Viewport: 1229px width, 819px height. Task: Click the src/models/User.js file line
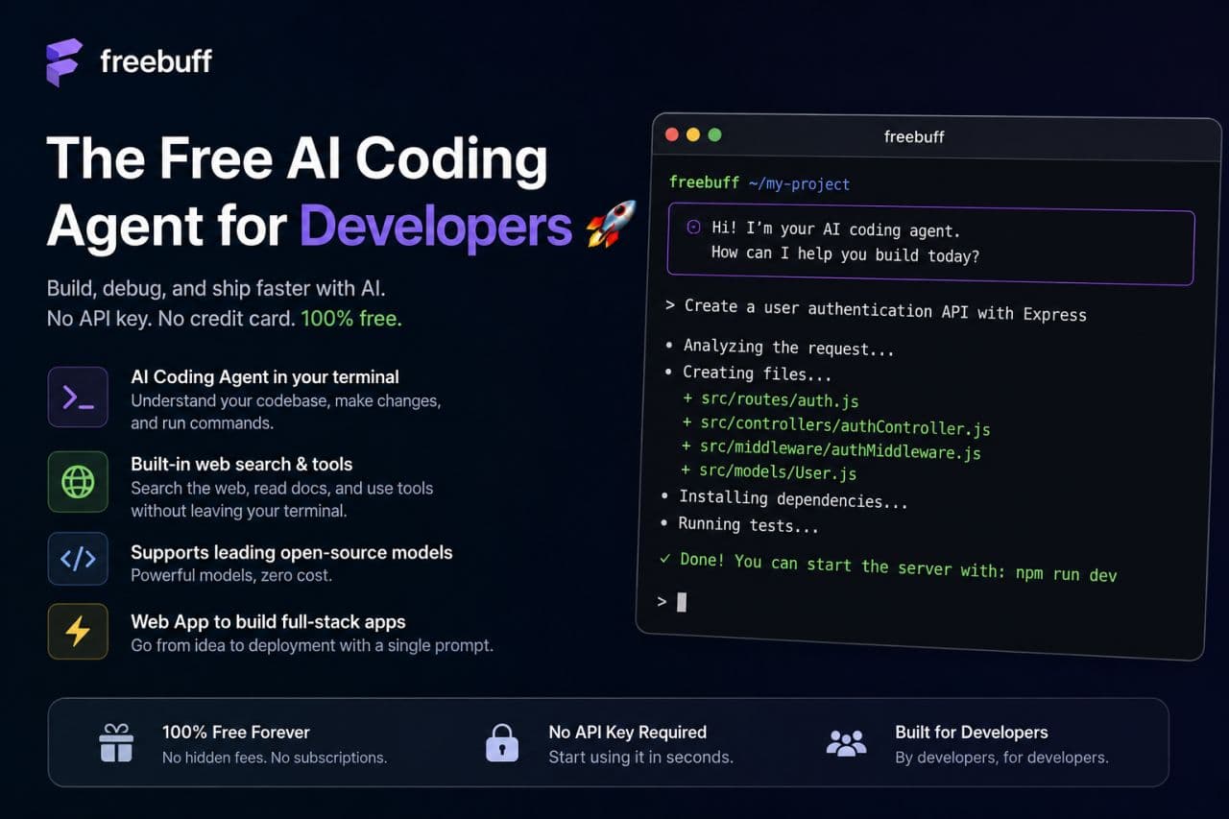point(768,471)
